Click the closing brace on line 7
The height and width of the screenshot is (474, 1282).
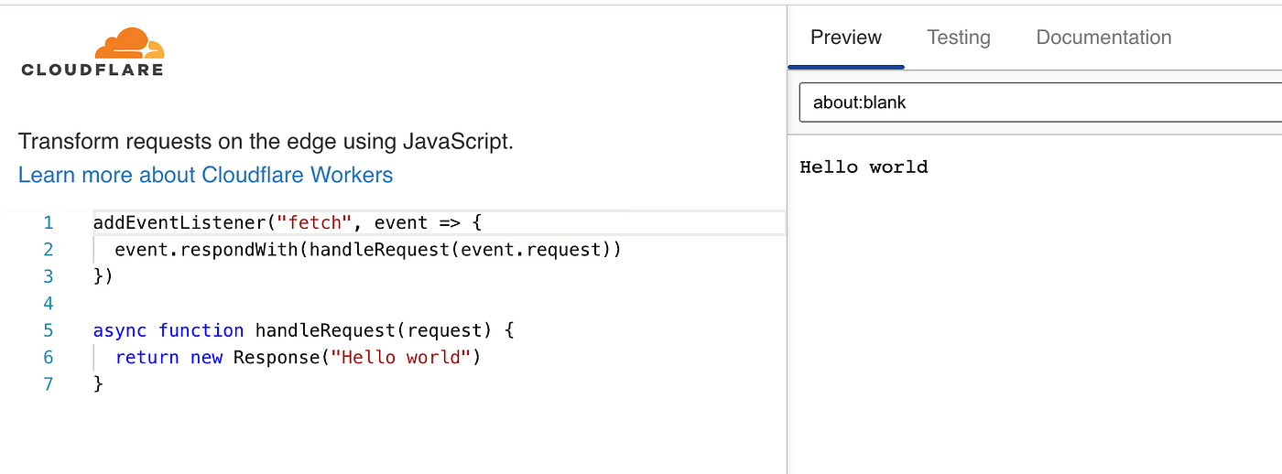point(99,384)
